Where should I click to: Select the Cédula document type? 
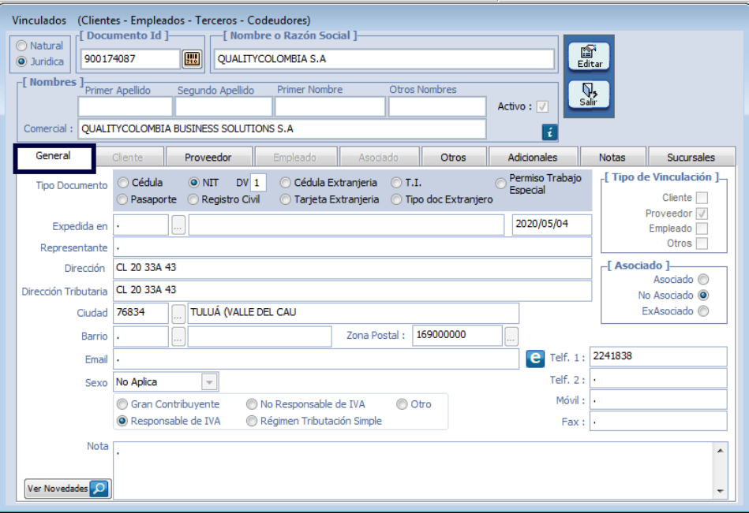point(123,183)
